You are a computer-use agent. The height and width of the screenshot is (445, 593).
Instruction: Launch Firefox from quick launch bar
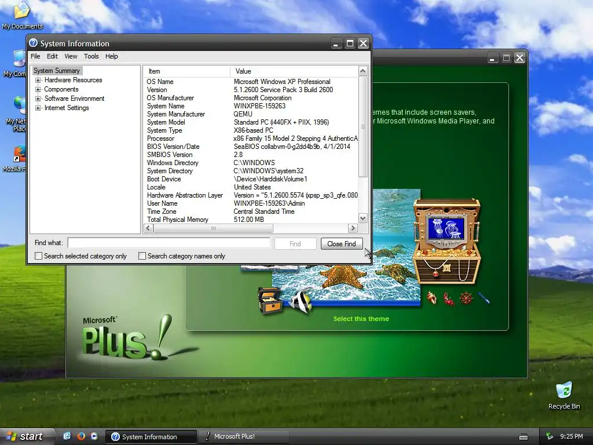pos(80,436)
